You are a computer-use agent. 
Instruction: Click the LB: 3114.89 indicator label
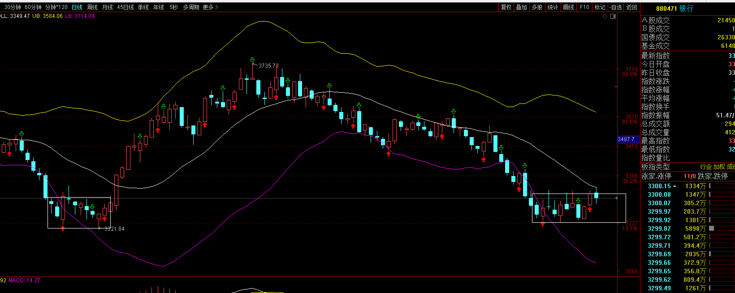(80, 16)
